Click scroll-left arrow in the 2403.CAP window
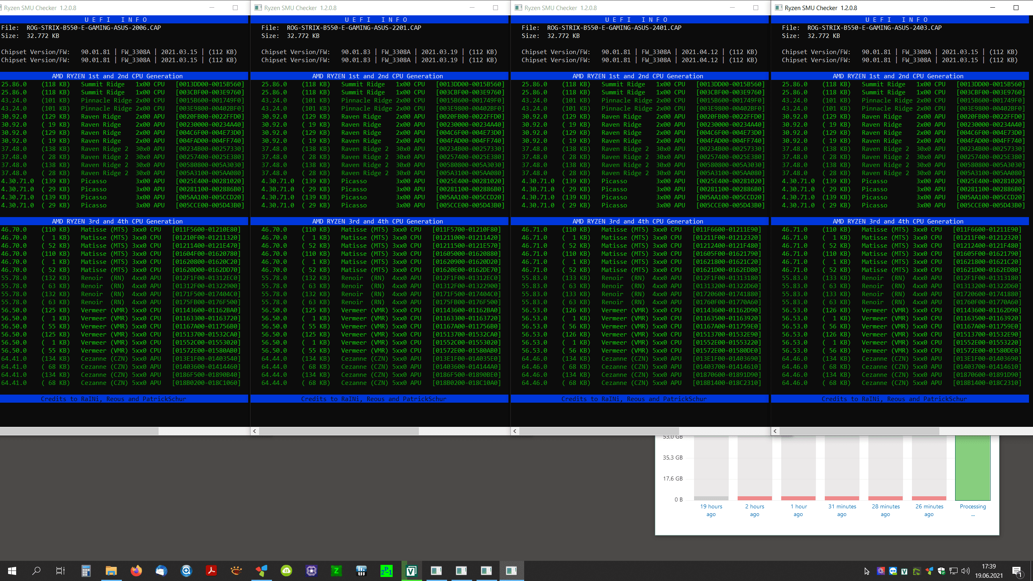This screenshot has height=581, width=1033. coord(775,431)
